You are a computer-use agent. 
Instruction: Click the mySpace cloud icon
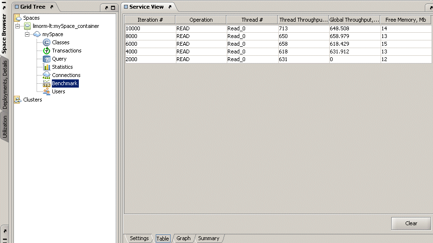pos(37,34)
